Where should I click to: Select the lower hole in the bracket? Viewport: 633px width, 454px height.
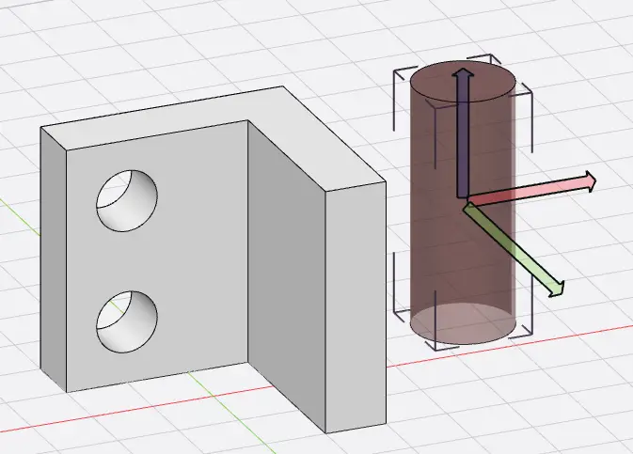(127, 321)
